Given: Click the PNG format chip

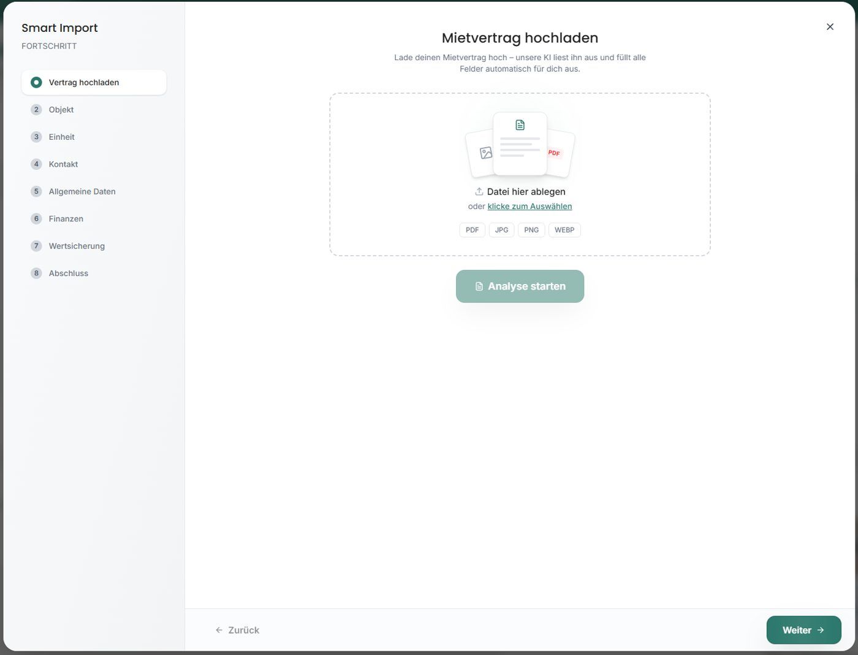Looking at the screenshot, I should click(531, 230).
